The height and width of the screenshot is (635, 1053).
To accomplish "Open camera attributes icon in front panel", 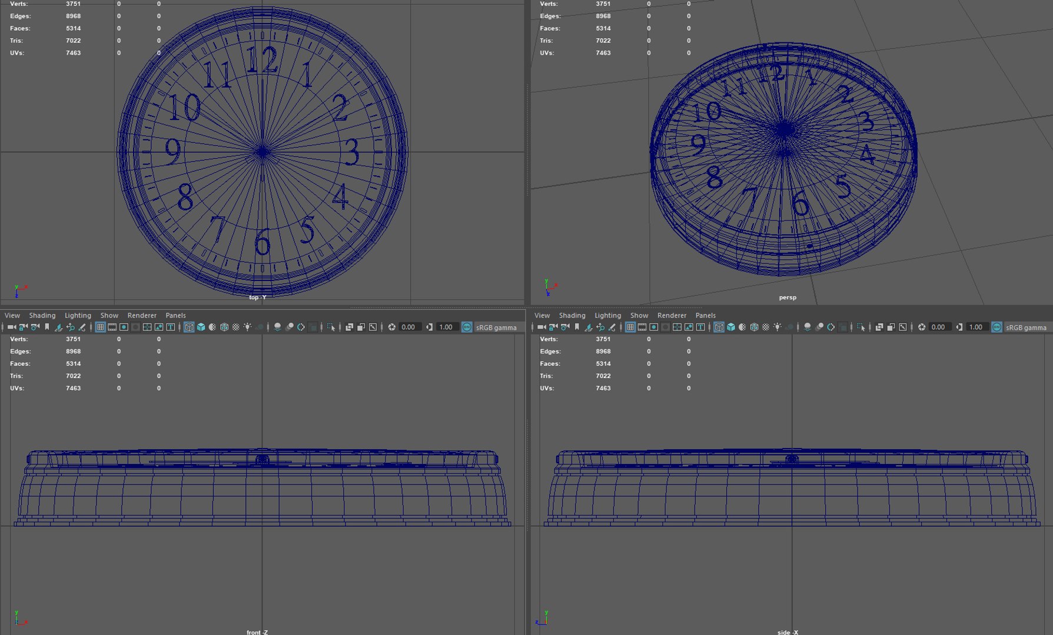I will (x=35, y=327).
